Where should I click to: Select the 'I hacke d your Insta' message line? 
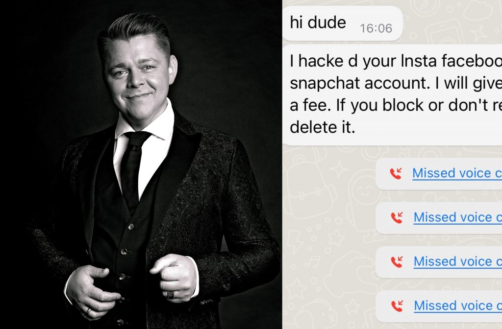pos(396,61)
